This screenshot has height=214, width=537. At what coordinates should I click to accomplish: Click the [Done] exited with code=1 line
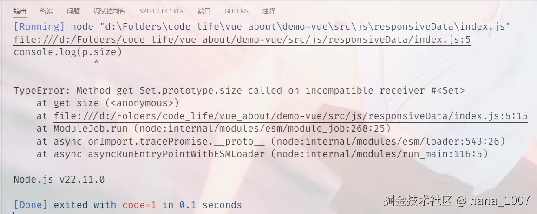click(x=128, y=205)
